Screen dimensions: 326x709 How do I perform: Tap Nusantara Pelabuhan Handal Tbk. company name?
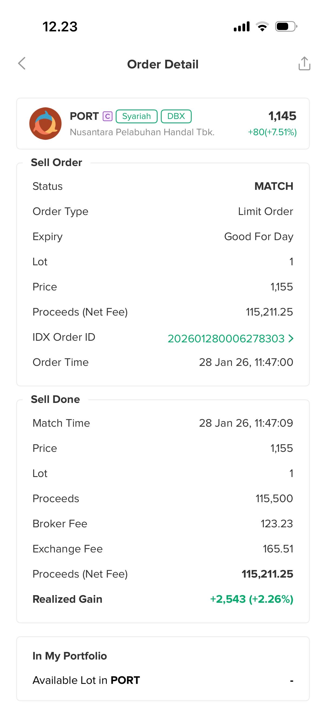coord(142,132)
